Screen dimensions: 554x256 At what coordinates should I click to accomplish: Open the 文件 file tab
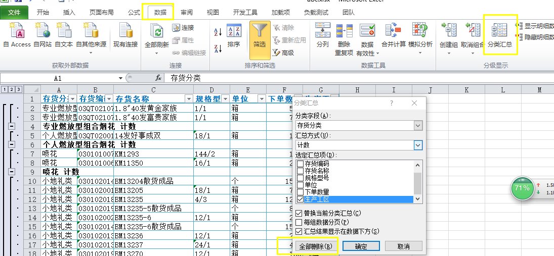tap(14, 13)
